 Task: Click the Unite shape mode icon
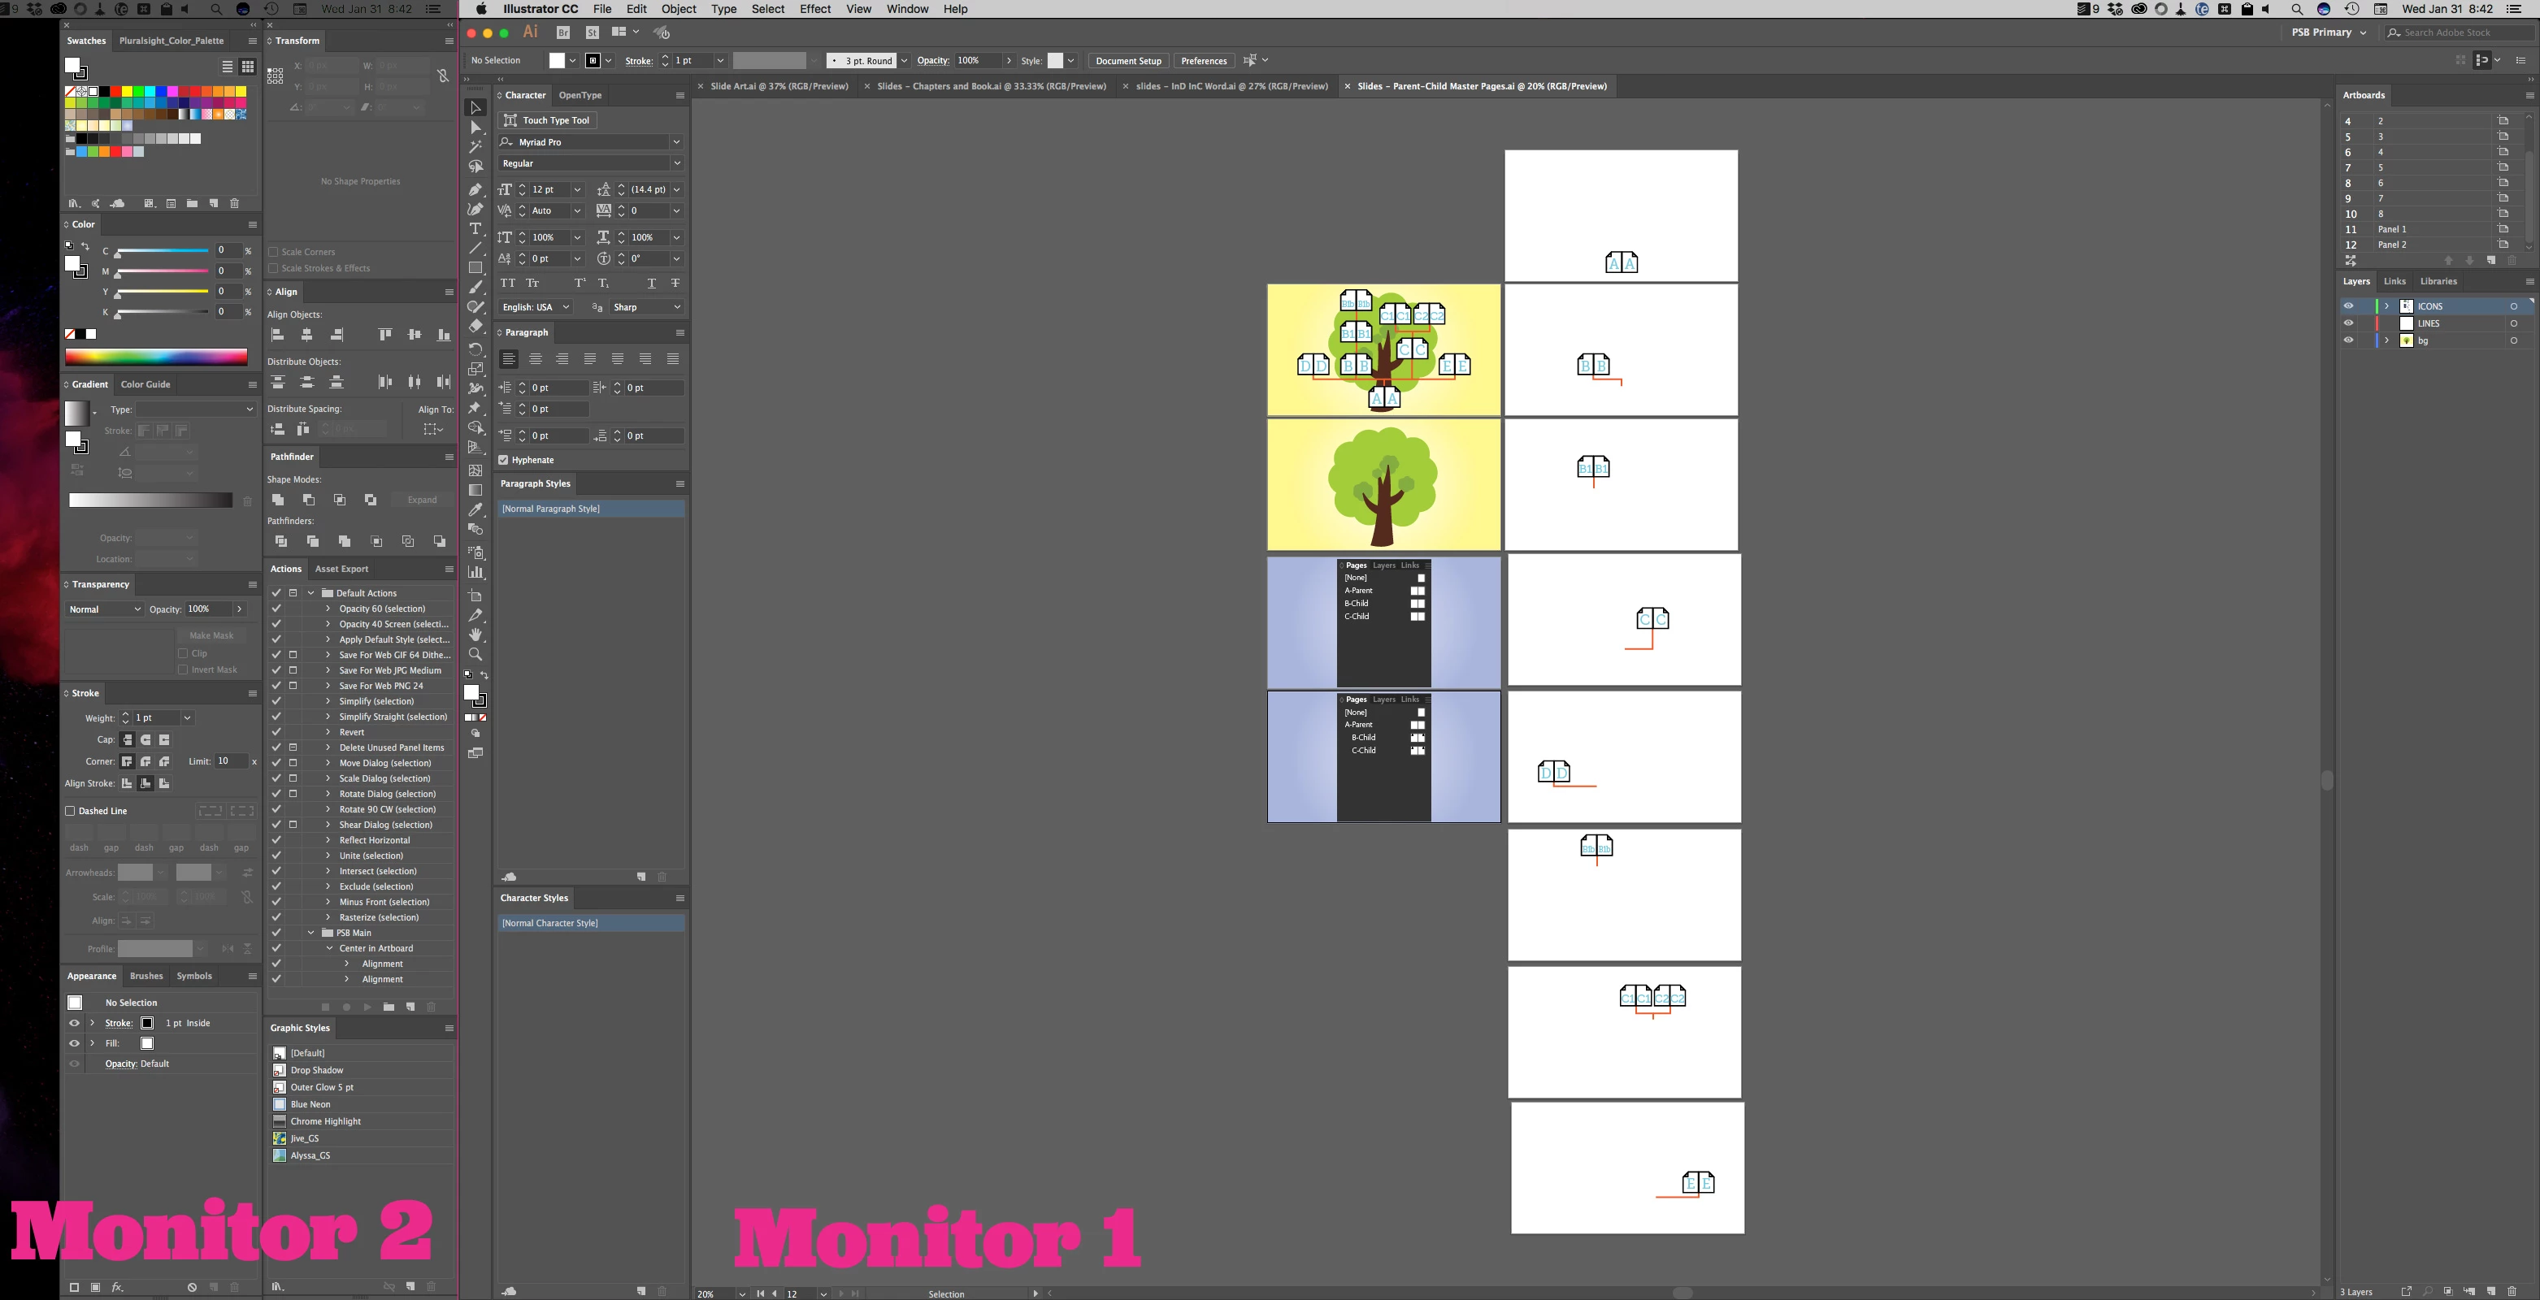coord(278,500)
